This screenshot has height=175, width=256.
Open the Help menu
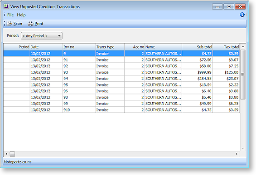(21, 15)
